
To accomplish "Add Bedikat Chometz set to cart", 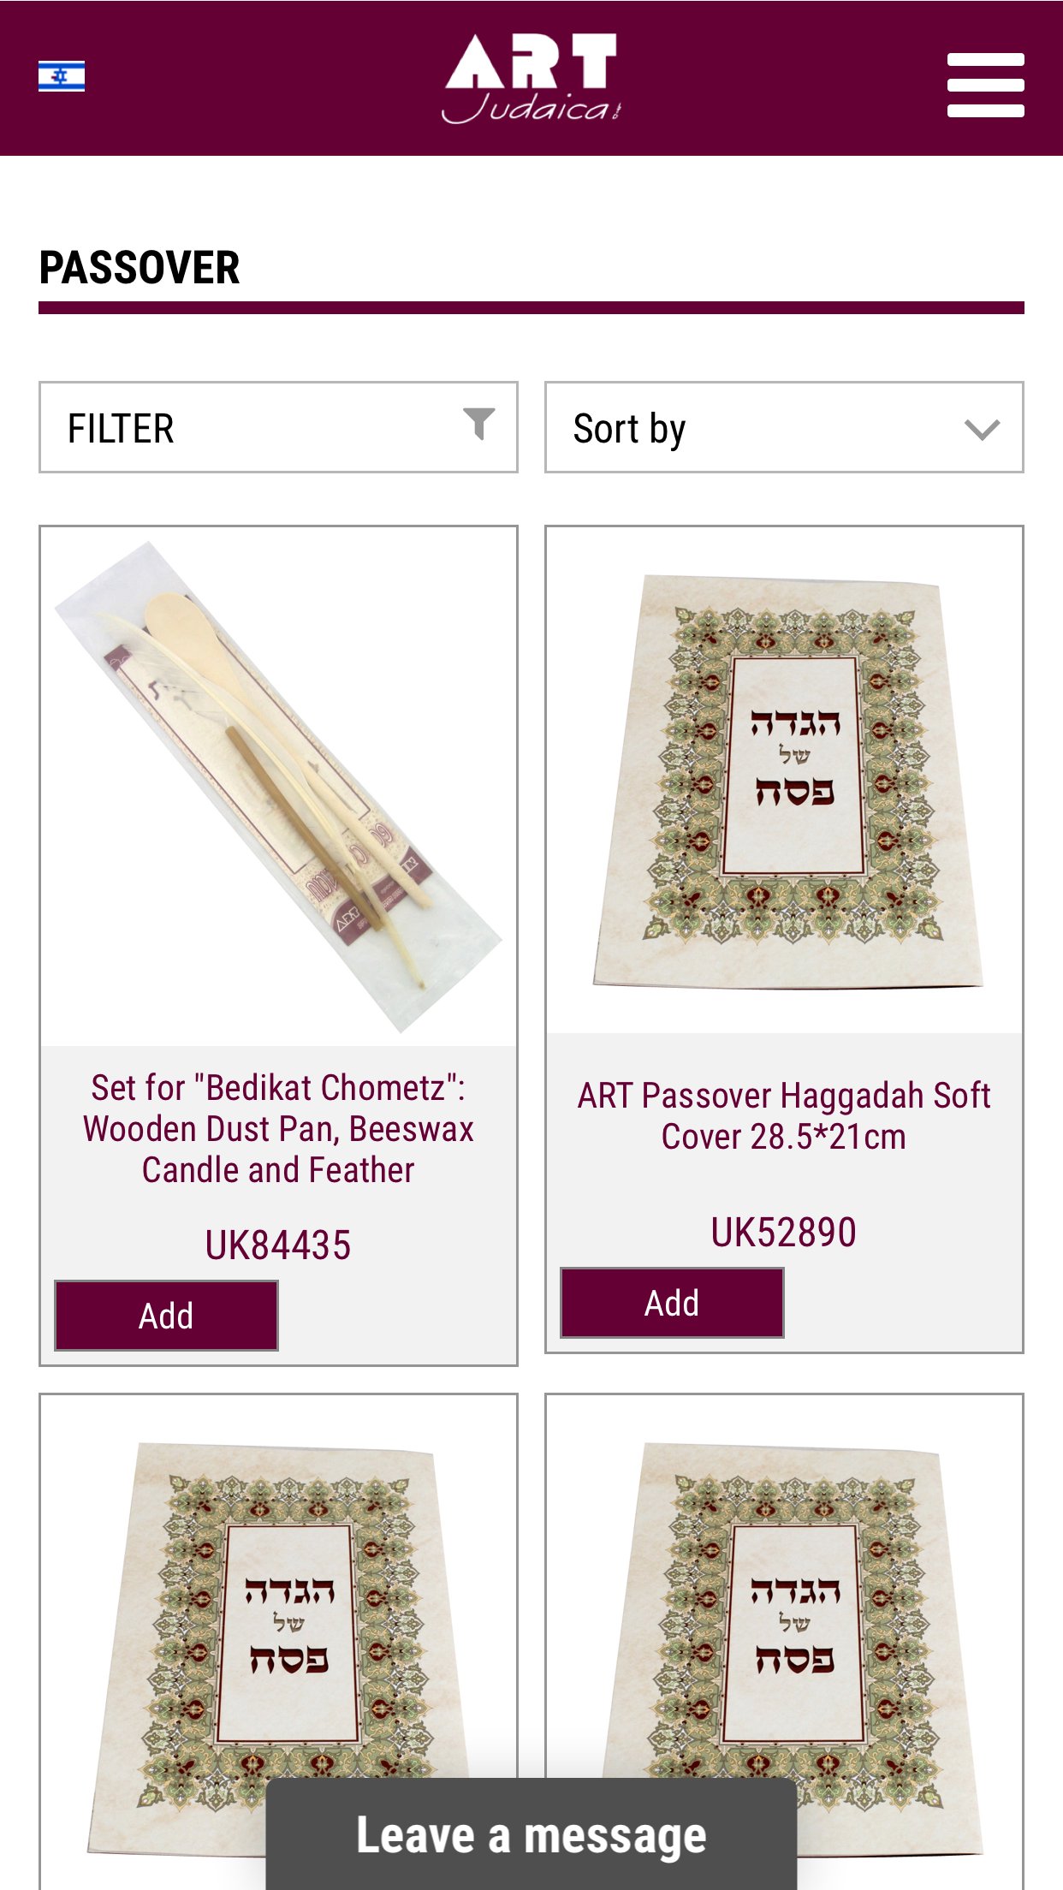I will coord(166,1316).
